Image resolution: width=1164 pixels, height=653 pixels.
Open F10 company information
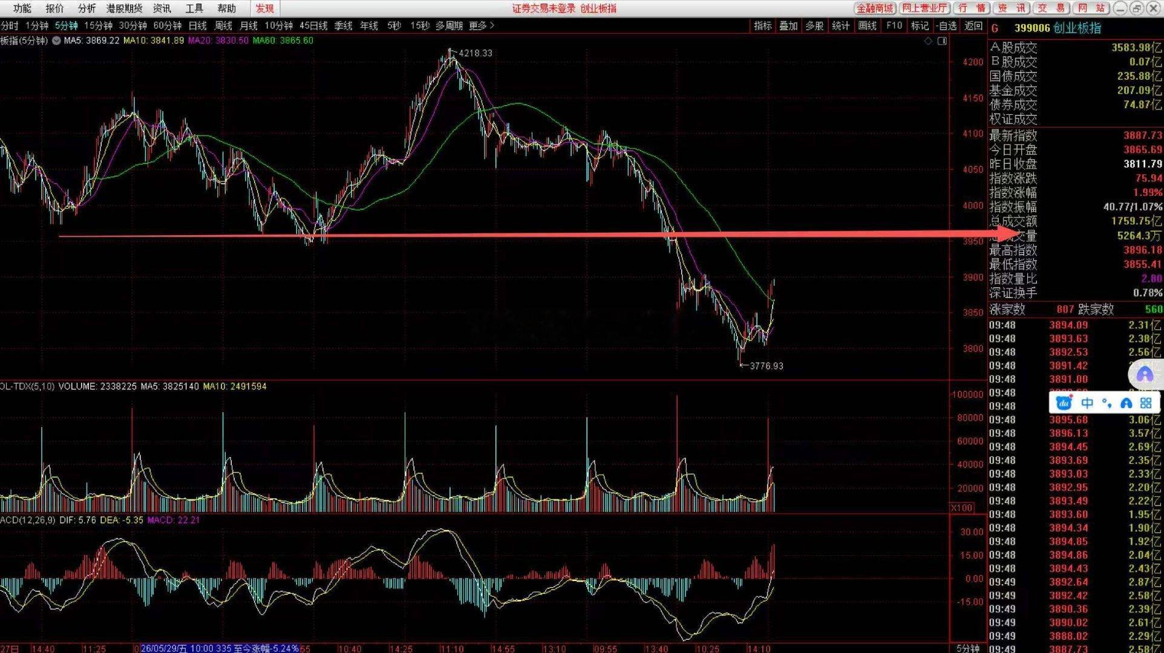(x=894, y=26)
